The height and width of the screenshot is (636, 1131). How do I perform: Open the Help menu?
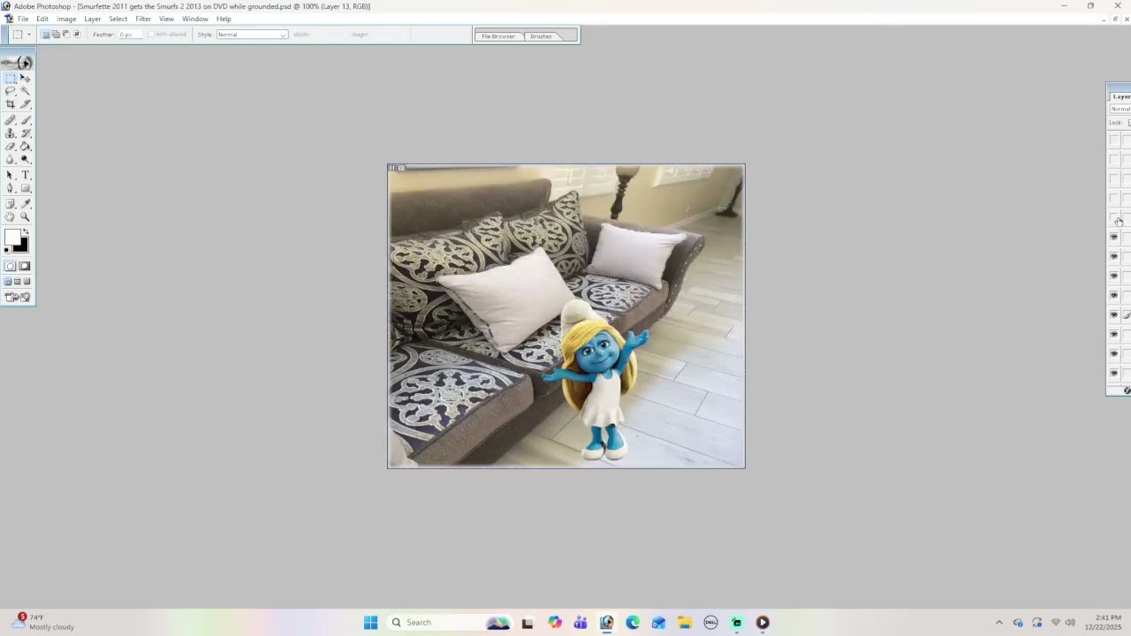(x=224, y=19)
